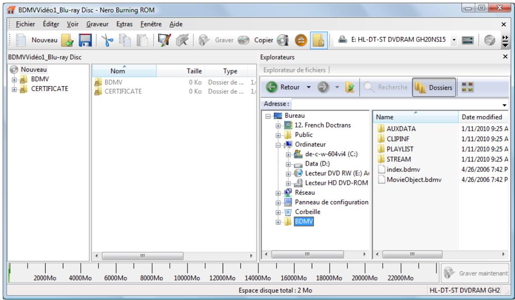515x300 pixels.
Task: Open the Éditer menu
Action: (51, 24)
